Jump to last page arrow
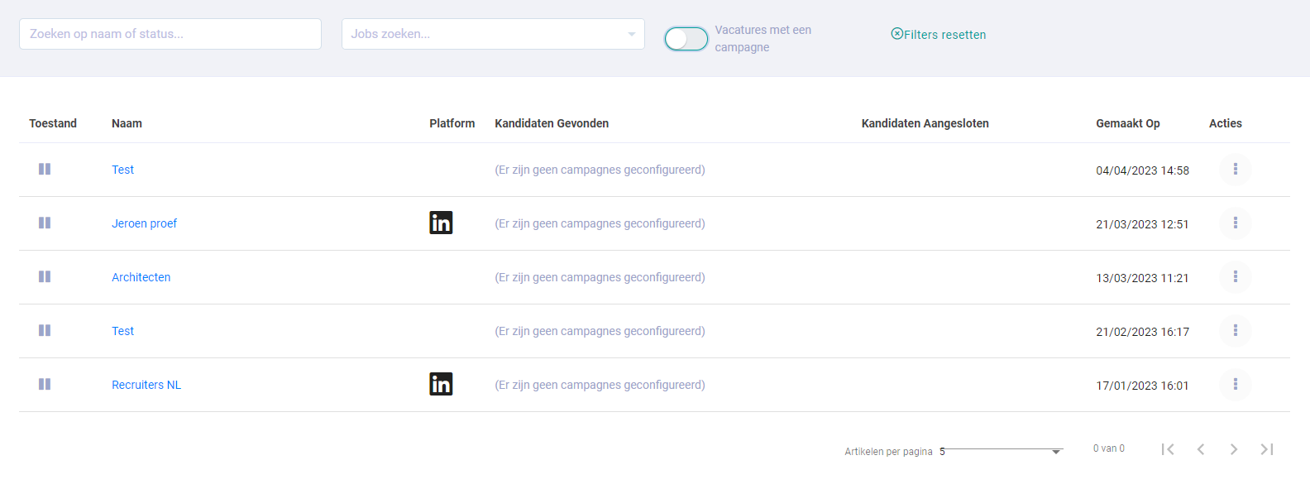 pyautogui.click(x=1267, y=449)
